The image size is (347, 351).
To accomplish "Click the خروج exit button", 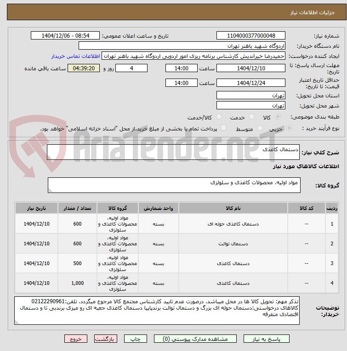I will click(76, 339).
